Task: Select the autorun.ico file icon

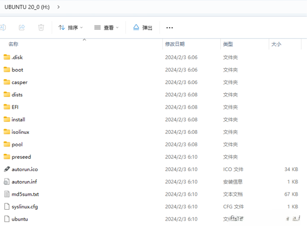Action: tap(7, 169)
